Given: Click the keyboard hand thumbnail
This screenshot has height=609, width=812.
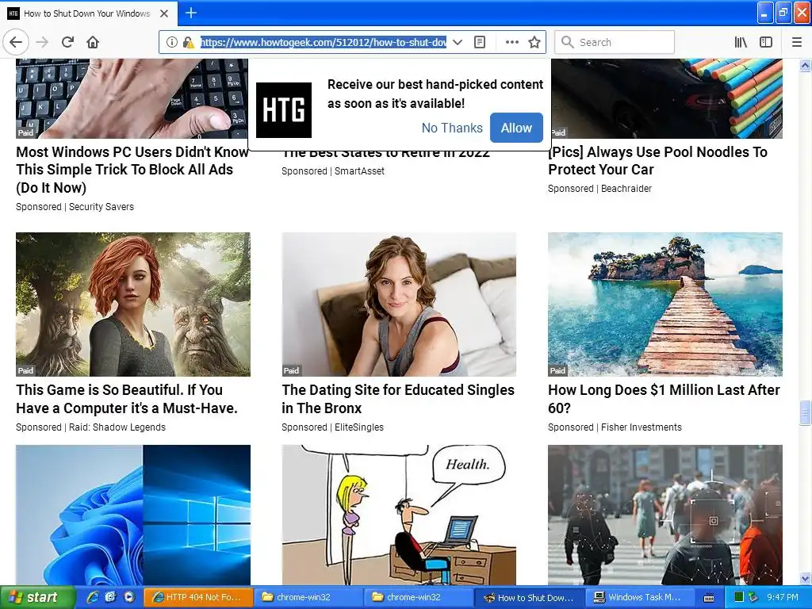Looking at the screenshot, I should [x=133, y=98].
